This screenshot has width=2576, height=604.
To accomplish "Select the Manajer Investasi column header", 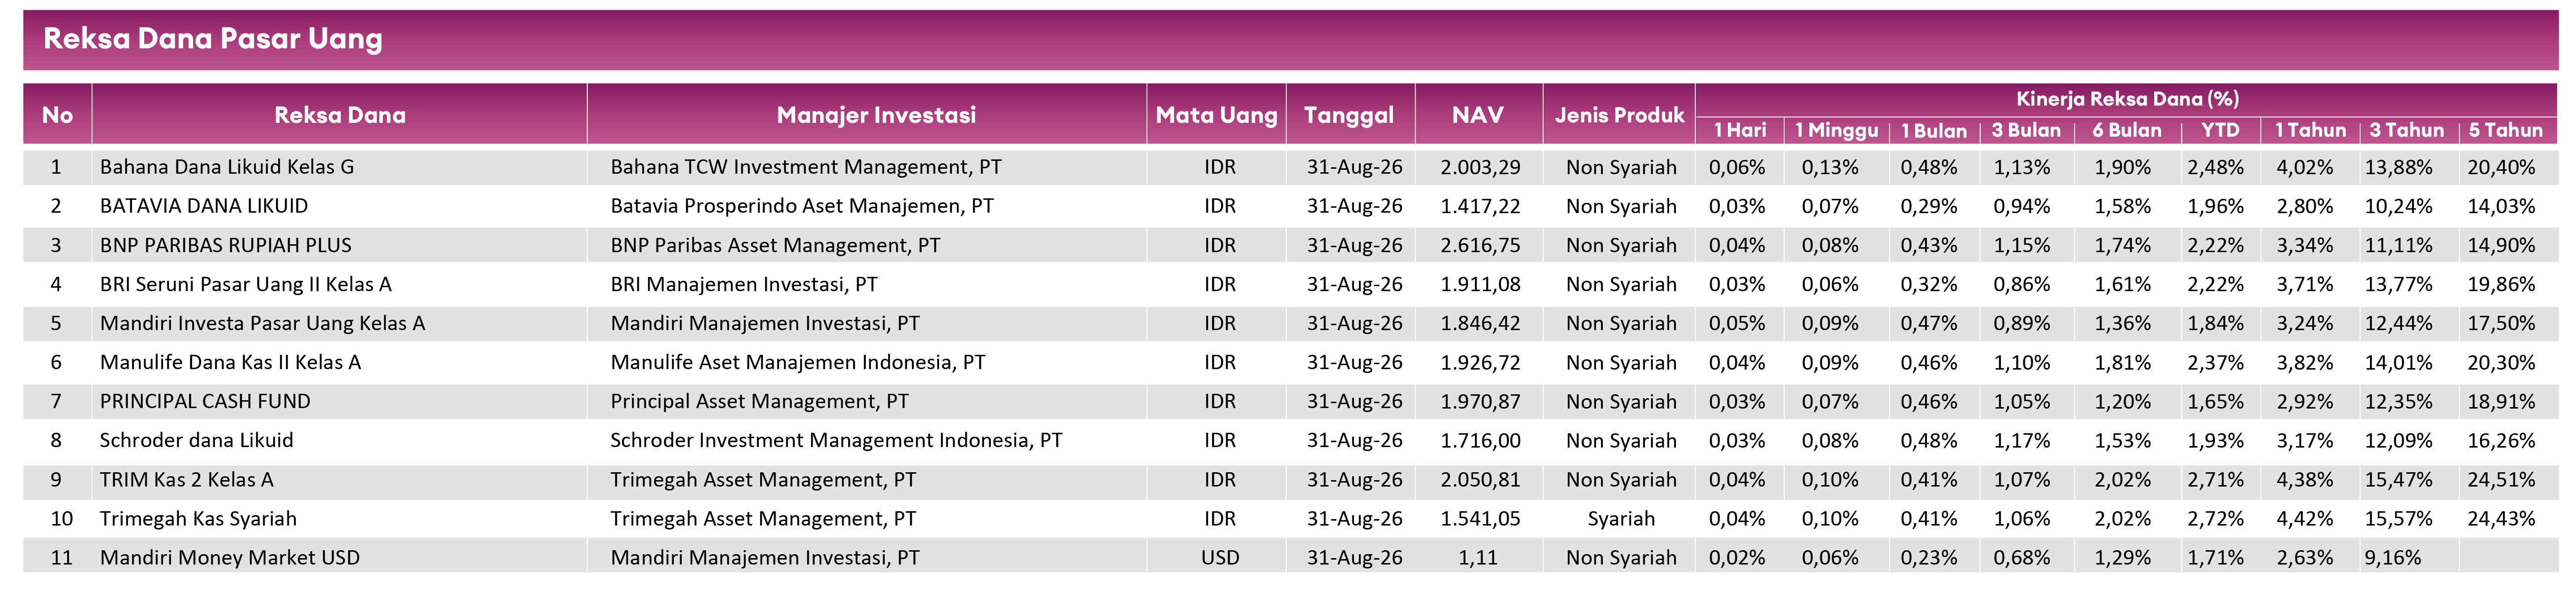I will click(x=876, y=115).
